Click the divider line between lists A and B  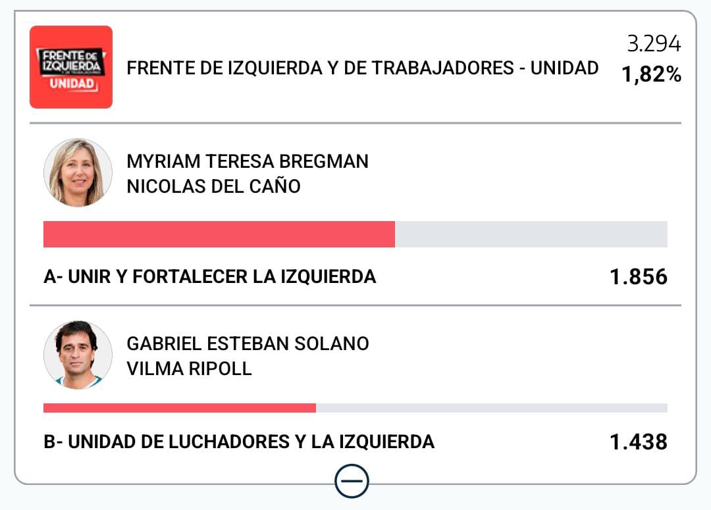[355, 305]
